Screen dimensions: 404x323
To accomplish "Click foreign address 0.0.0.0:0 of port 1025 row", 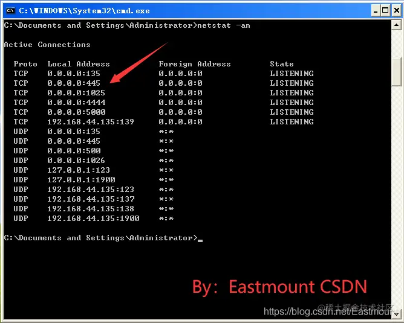I will pos(180,93).
